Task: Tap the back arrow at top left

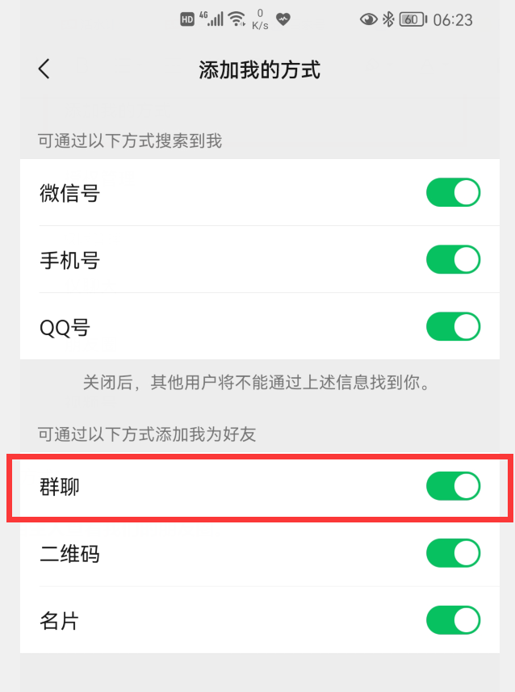Action: click(x=43, y=69)
